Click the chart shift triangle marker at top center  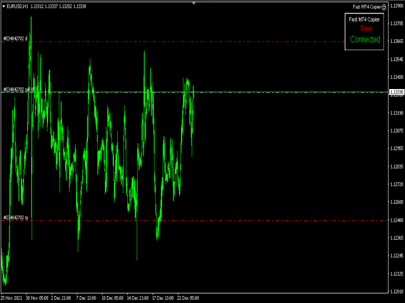(x=194, y=3)
